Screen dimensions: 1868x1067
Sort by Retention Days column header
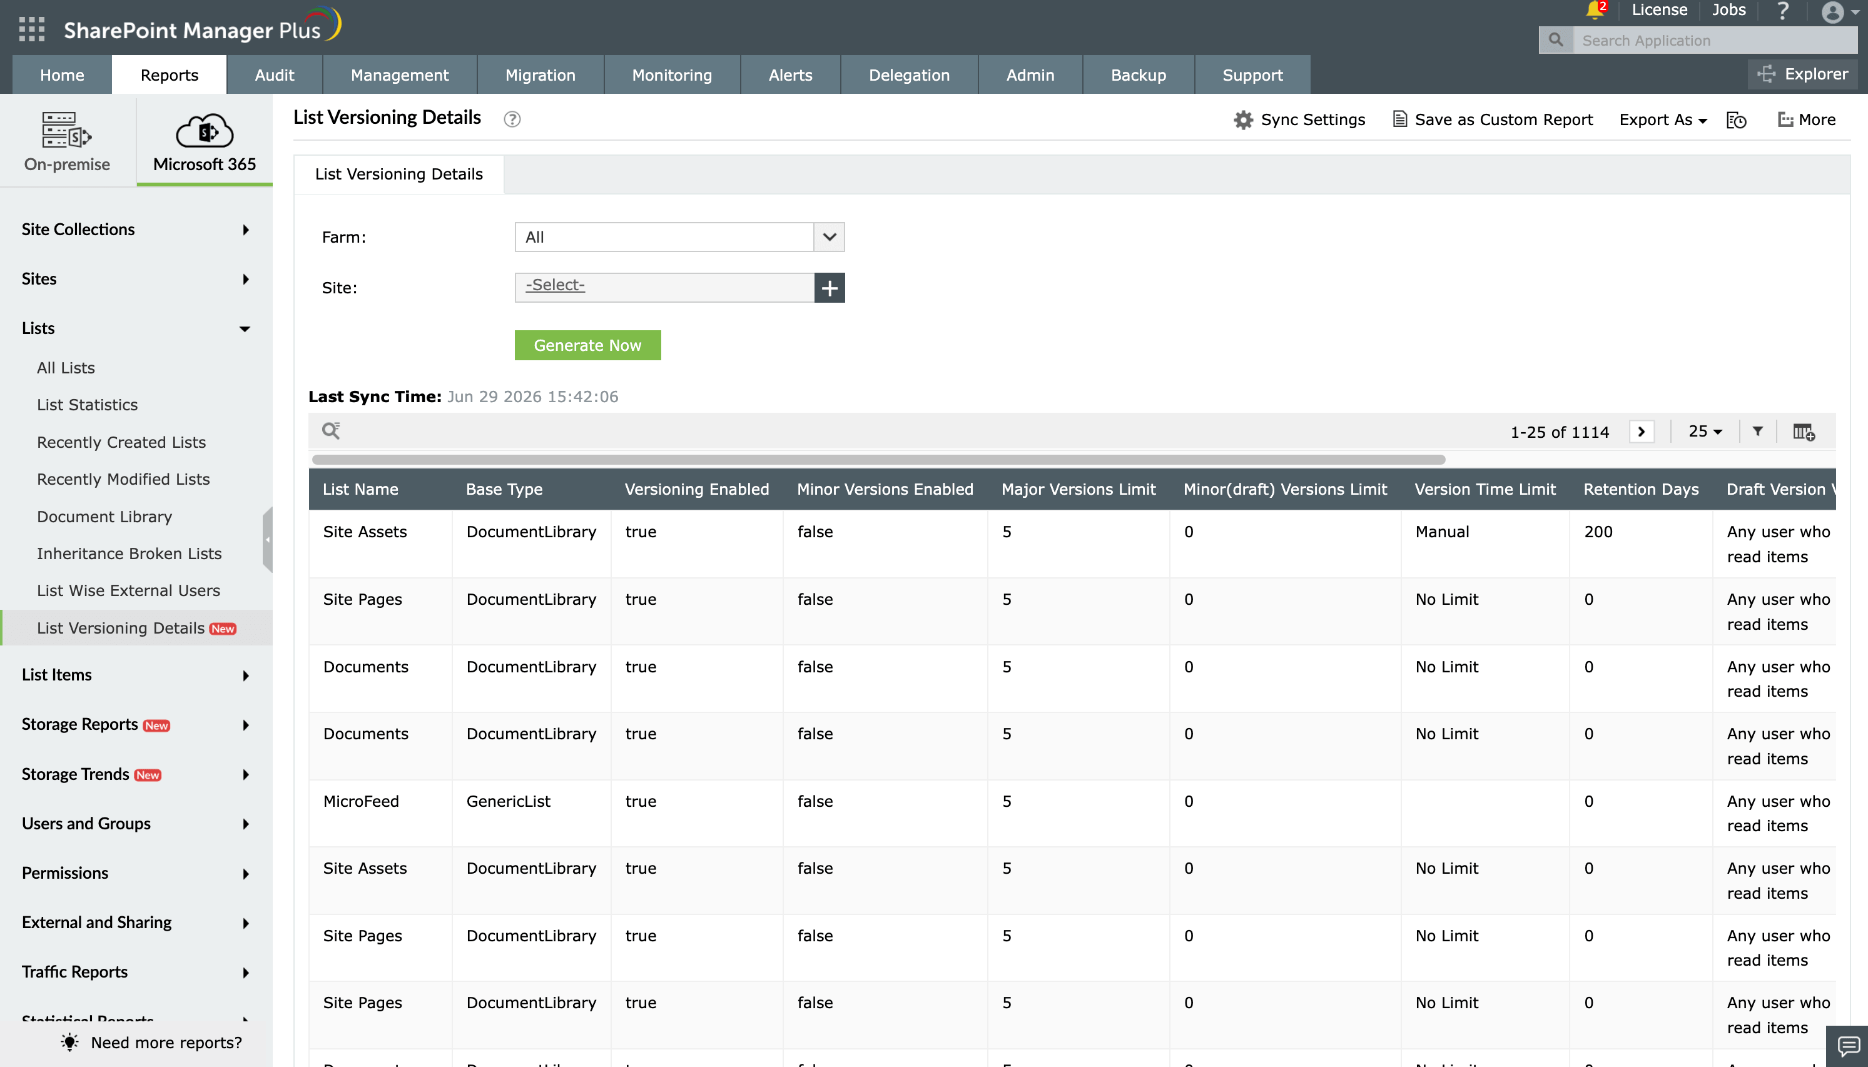(1641, 490)
